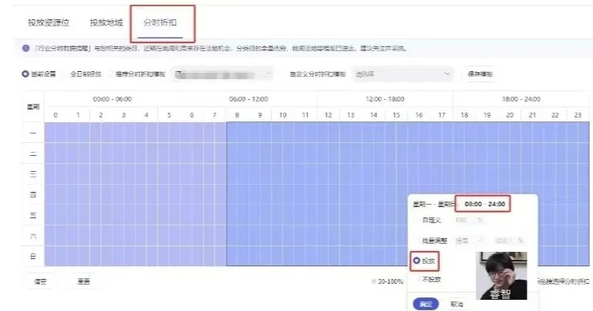Viewport: 593px width, 311px height.
Task: Click the 重置 button below the grid
Action: tap(83, 281)
